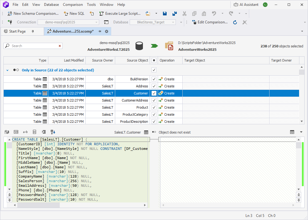Click the Copy icon in toolbar
The height and width of the screenshot is (220, 308).
194,14
